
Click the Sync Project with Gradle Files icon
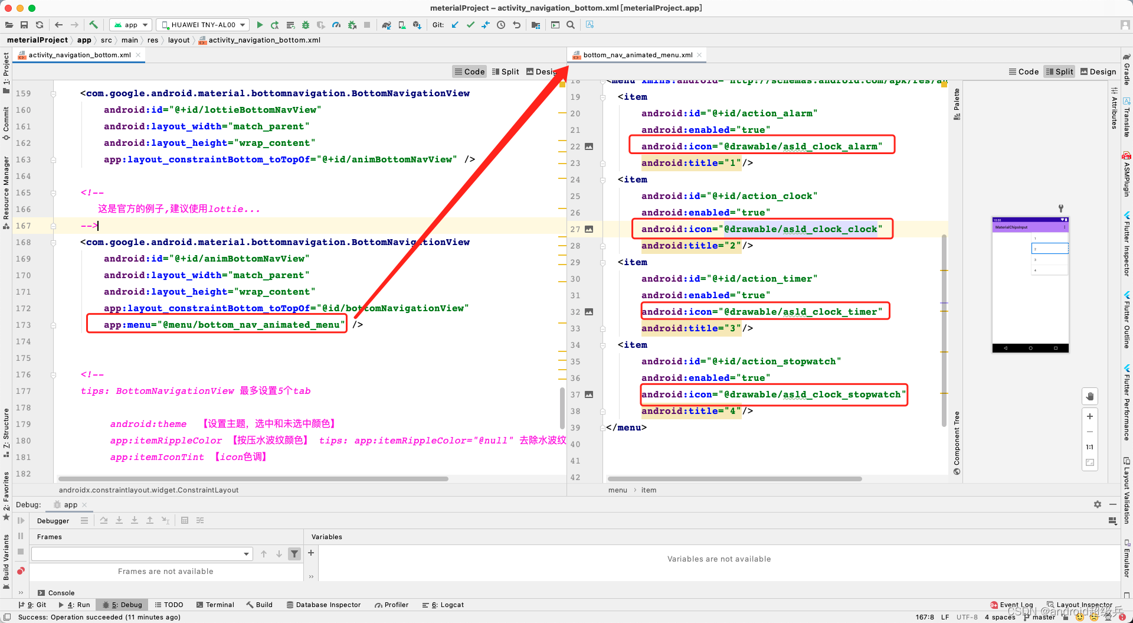387,25
